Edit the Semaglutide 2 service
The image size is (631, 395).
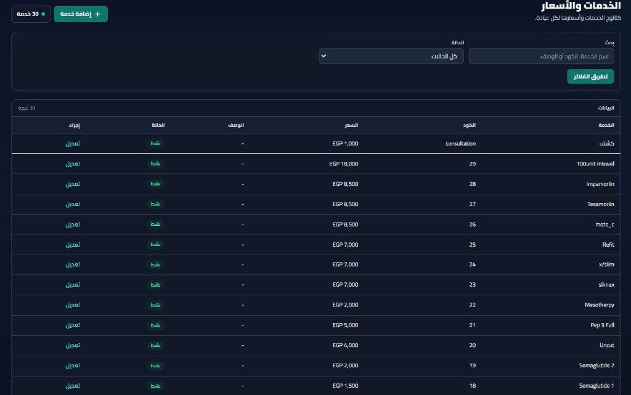(73, 365)
